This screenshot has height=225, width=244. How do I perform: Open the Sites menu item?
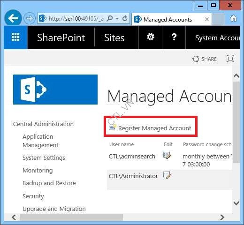pos(114,37)
